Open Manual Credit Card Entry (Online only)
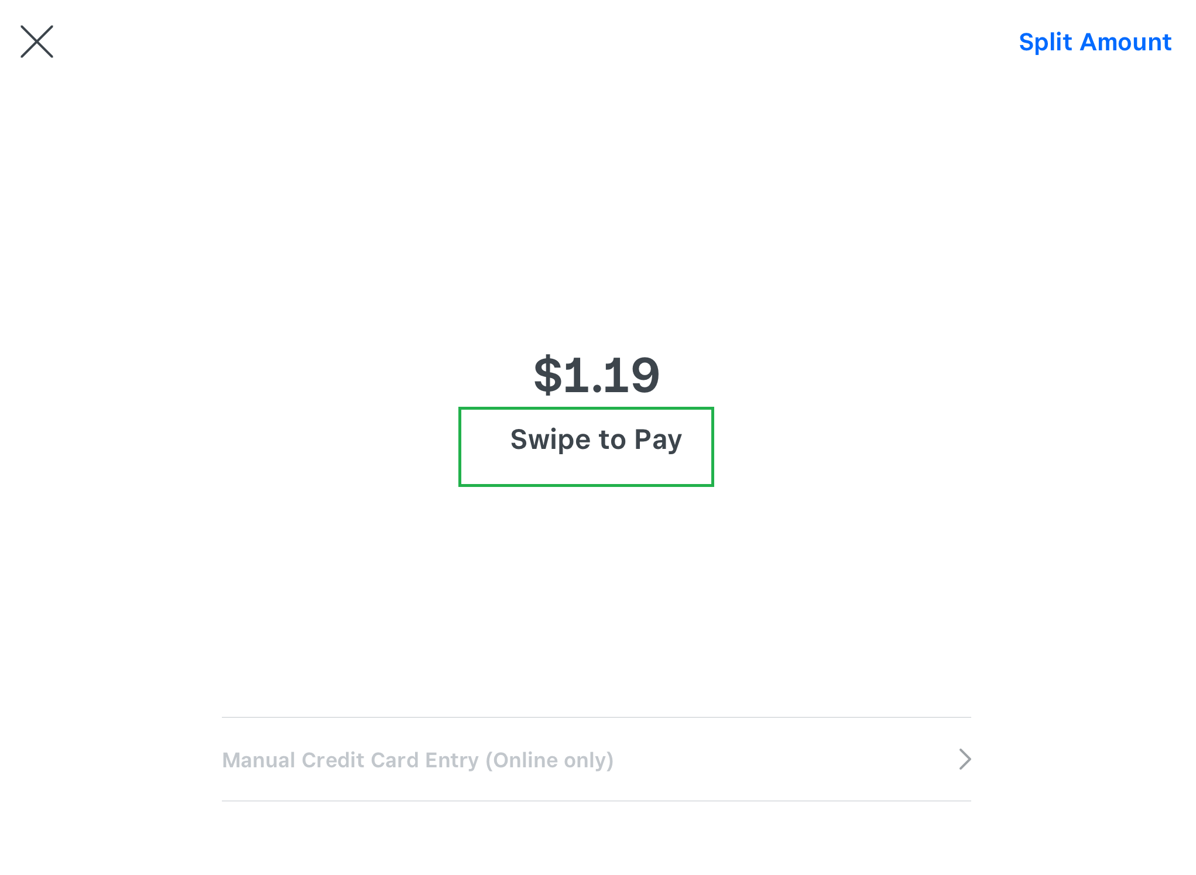The height and width of the screenshot is (875, 1196). pos(417,760)
